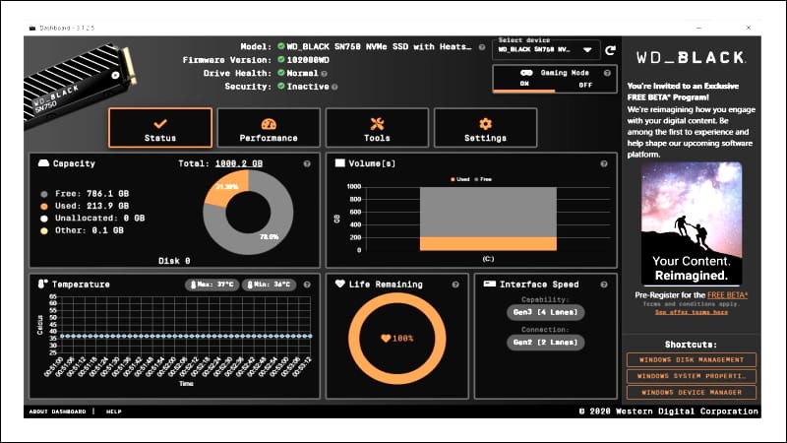The height and width of the screenshot is (443, 787).
Task: Click the Used: 213.9 GB entry
Action: pyautogui.click(x=85, y=206)
